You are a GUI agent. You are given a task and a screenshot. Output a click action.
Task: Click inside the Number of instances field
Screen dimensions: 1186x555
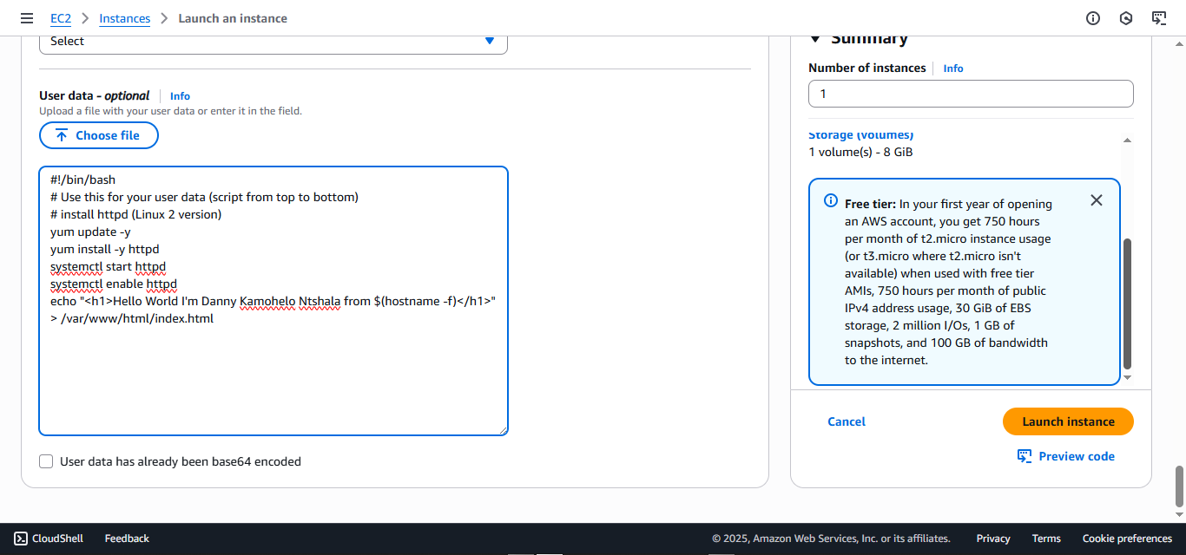(971, 93)
